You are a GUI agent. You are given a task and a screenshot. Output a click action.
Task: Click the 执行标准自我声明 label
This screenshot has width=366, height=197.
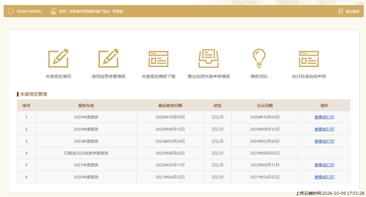pos(309,77)
